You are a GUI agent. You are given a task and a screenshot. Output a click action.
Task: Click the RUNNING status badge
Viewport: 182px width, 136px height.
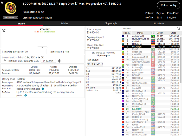pos(10,17)
